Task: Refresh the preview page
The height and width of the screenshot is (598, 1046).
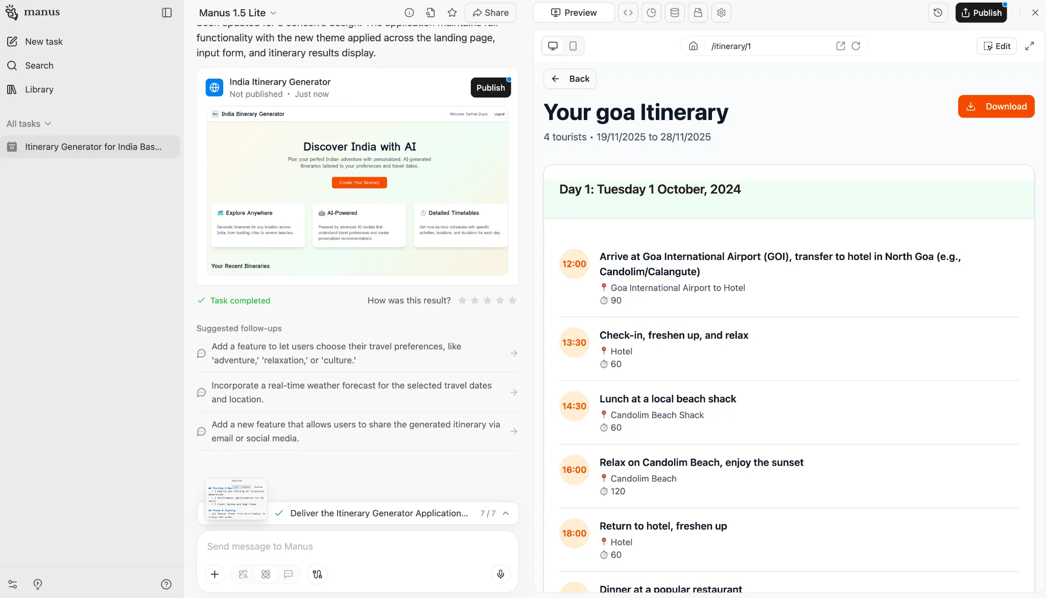Action: [856, 46]
